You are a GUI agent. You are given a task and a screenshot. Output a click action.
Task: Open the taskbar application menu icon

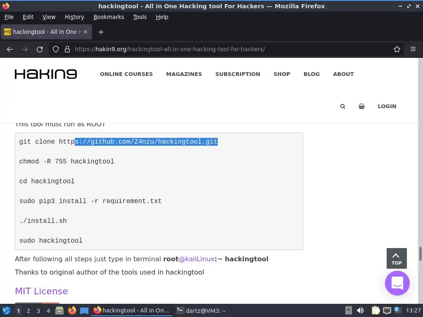pos(7,310)
